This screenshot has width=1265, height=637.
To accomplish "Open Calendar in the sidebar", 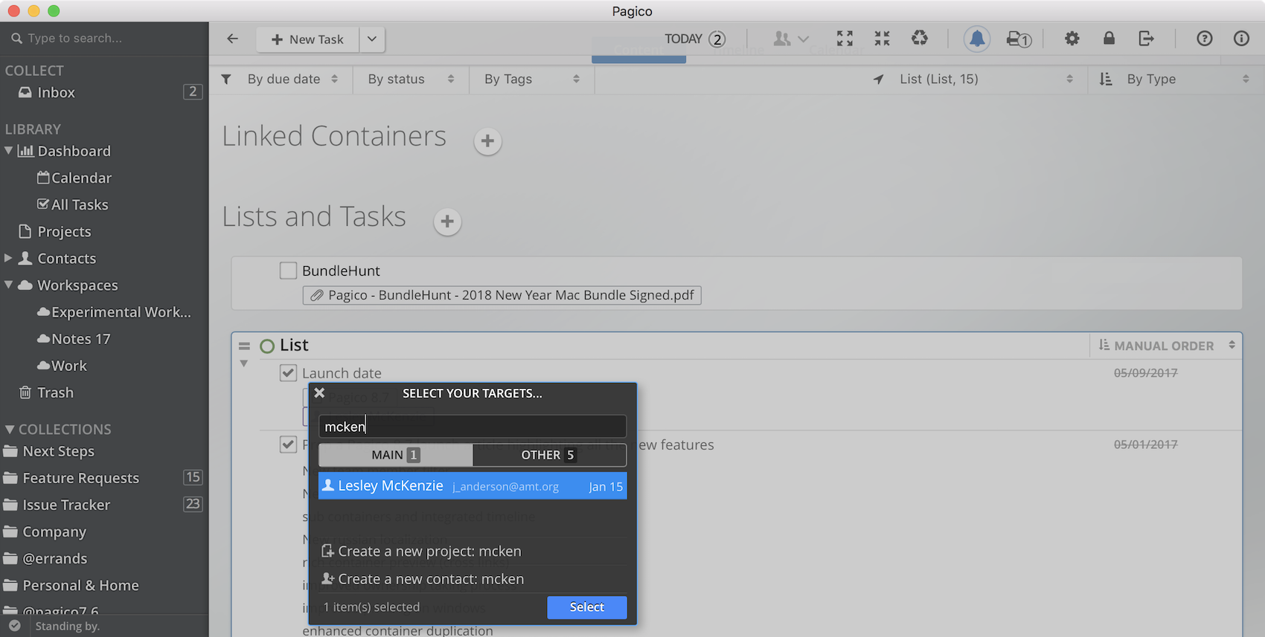I will point(74,178).
